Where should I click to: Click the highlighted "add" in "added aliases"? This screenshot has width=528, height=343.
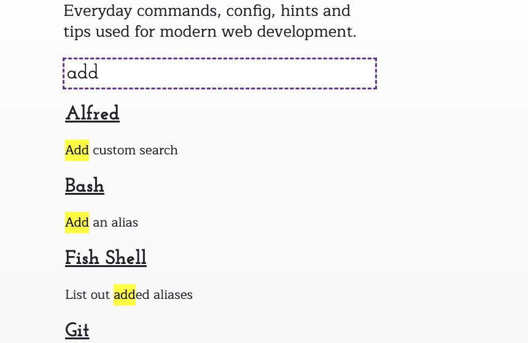[124, 295]
